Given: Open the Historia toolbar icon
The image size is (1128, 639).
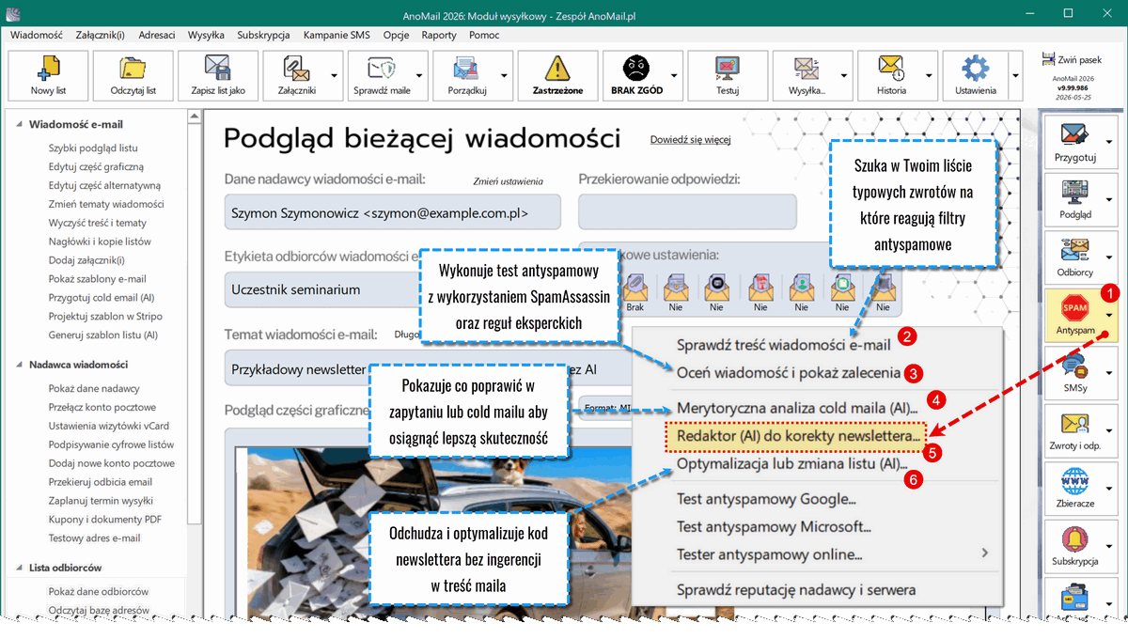Looking at the screenshot, I should [891, 68].
